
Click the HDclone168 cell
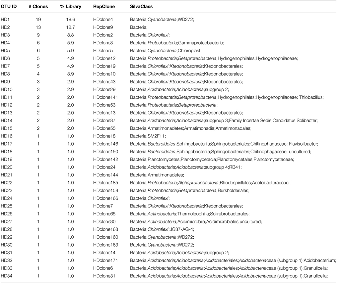pyautogui.click(x=105, y=229)
